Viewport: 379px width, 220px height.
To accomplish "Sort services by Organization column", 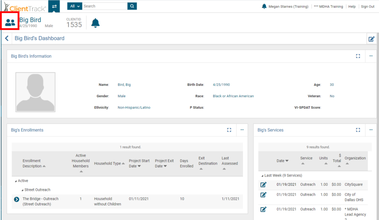I will [x=355, y=160].
